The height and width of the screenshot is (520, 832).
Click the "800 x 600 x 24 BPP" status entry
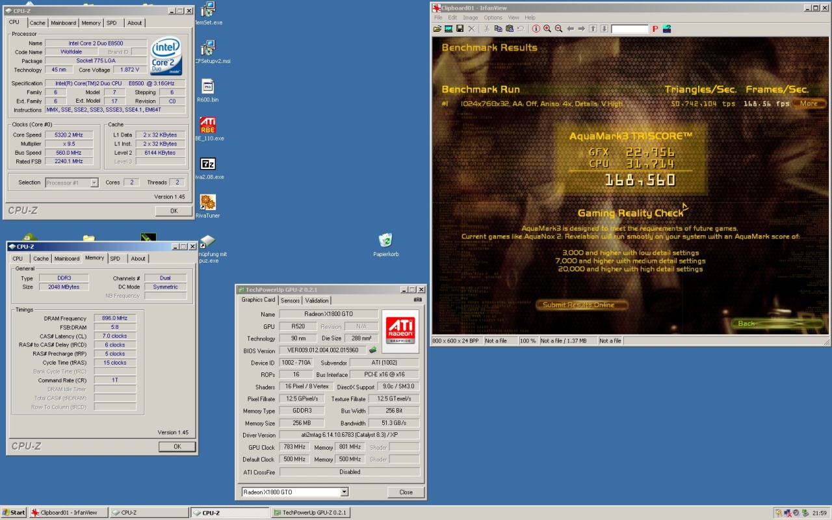tap(457, 341)
